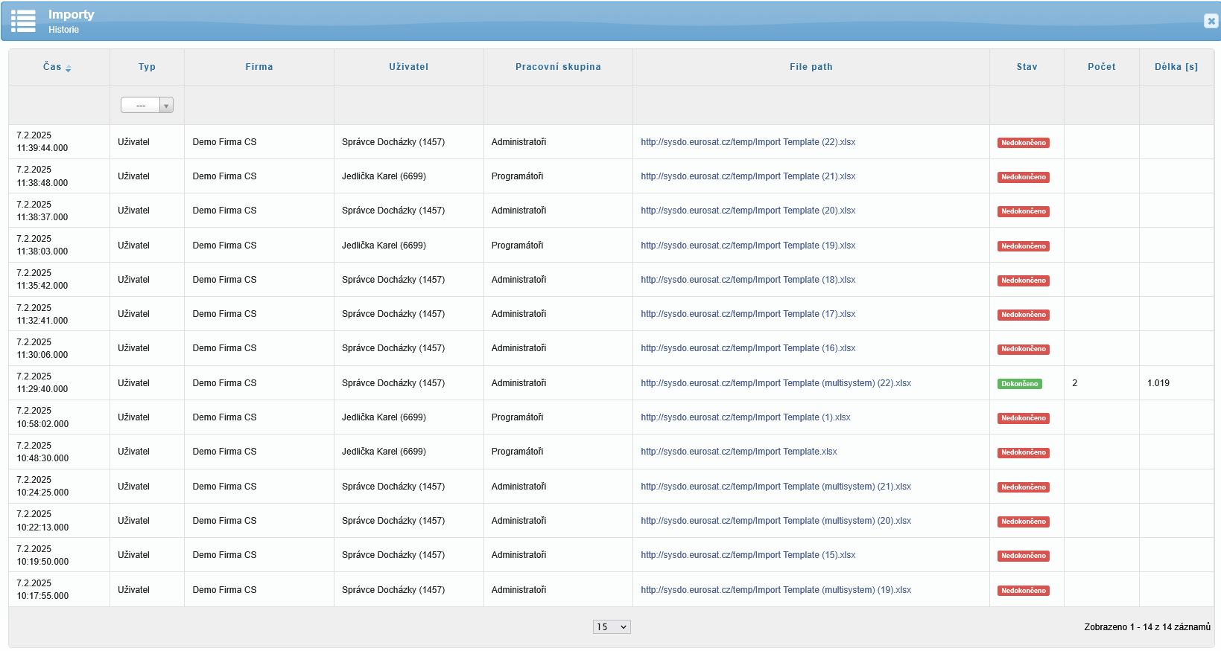
Task: Click the Stav column header
Action: coord(1027,67)
